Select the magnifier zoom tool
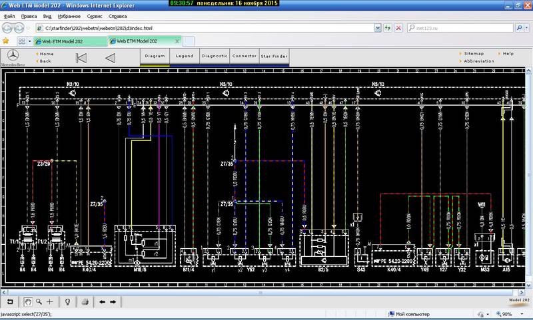Image resolution: width=533 pixels, height=320 pixels. coord(39,301)
